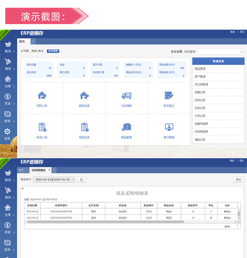Image resolution: width=247 pixels, height=258 pixels.
Task: Click the 账号管理 account management button
Action: coord(53,51)
